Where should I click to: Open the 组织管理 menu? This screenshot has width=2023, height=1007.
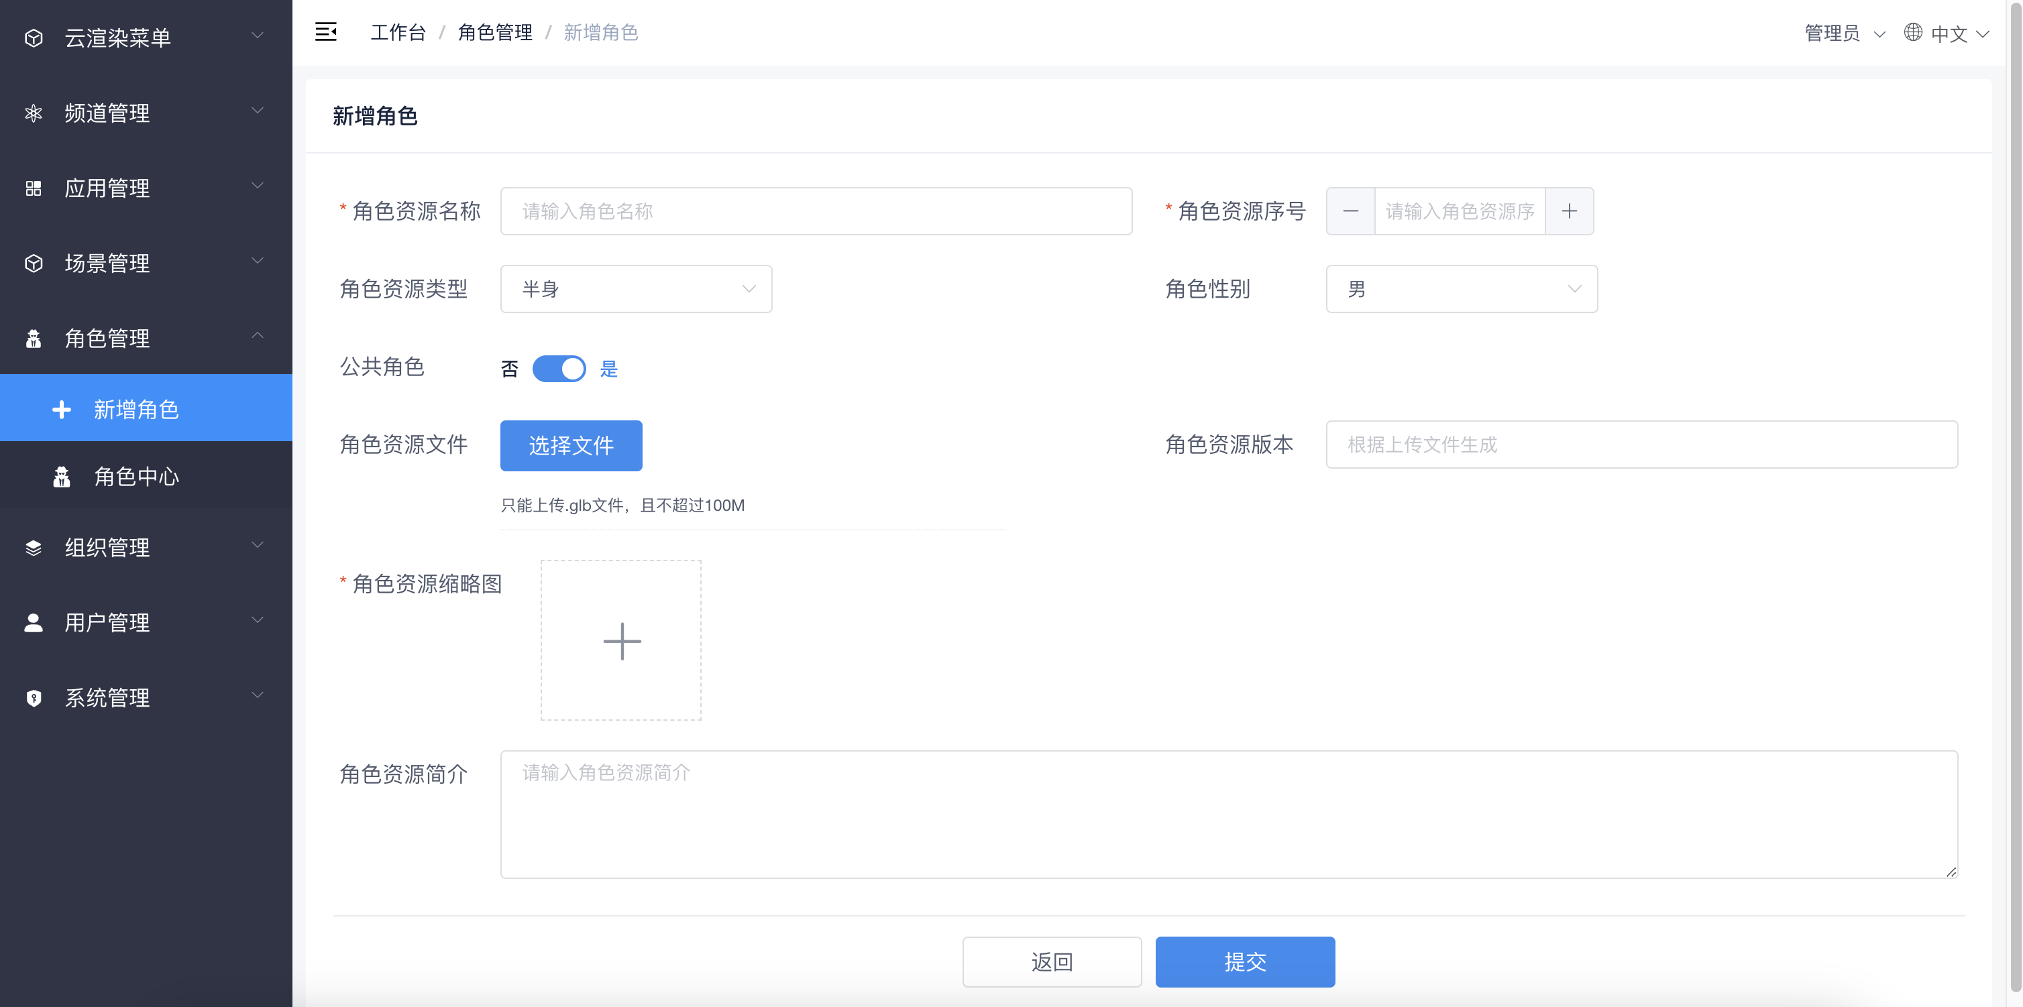point(146,547)
